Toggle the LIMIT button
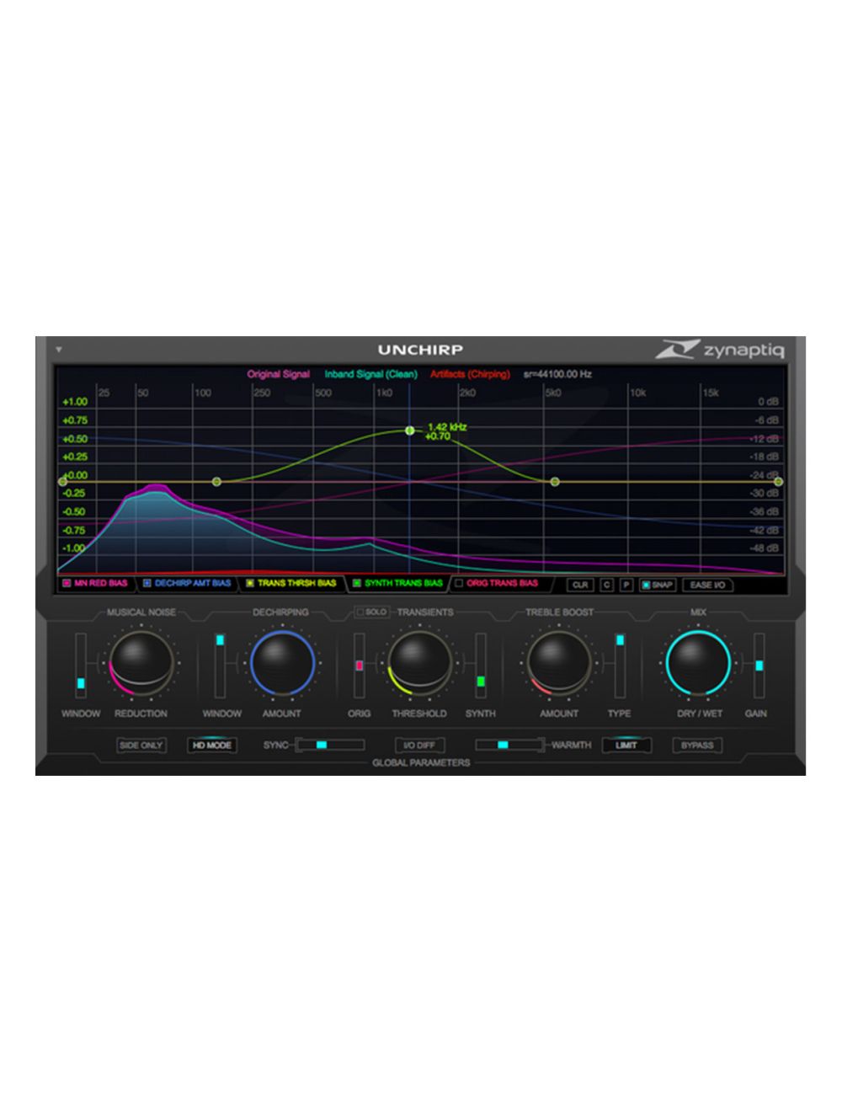Screen dimensions: 842x1112 (x=626, y=746)
